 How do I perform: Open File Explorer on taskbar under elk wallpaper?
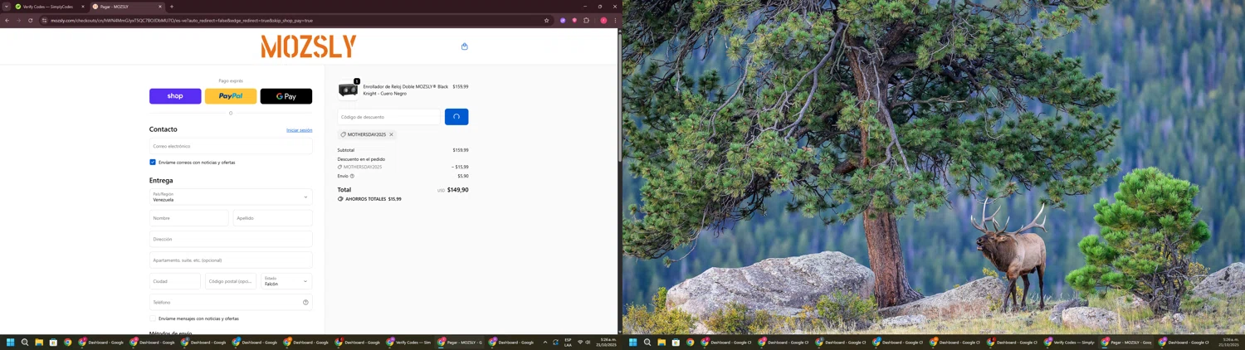(x=662, y=342)
